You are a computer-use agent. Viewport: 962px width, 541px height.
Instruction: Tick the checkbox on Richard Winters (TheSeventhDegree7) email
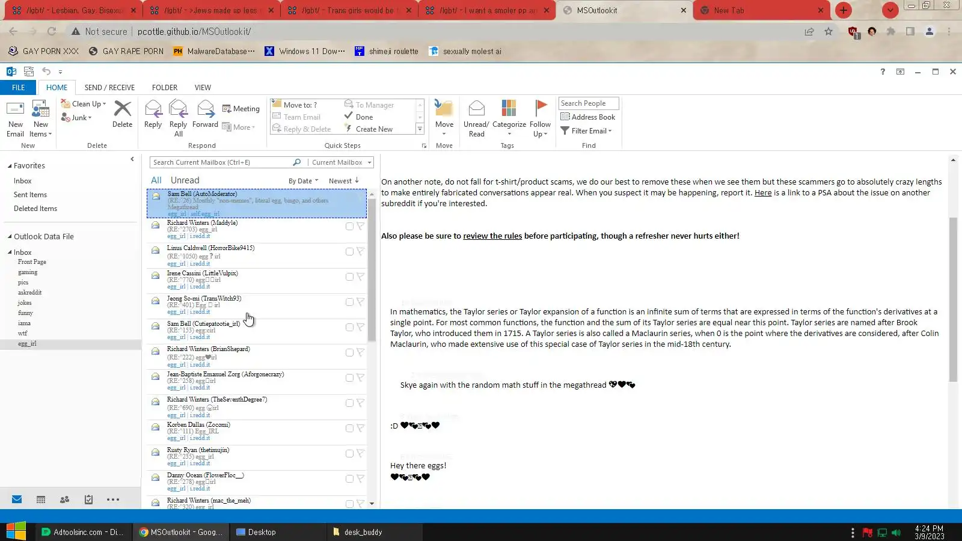click(349, 403)
